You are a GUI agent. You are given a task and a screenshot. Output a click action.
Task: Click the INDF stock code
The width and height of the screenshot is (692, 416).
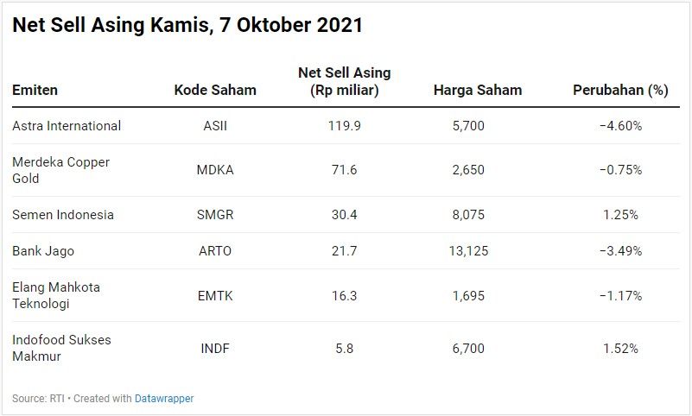coord(215,349)
